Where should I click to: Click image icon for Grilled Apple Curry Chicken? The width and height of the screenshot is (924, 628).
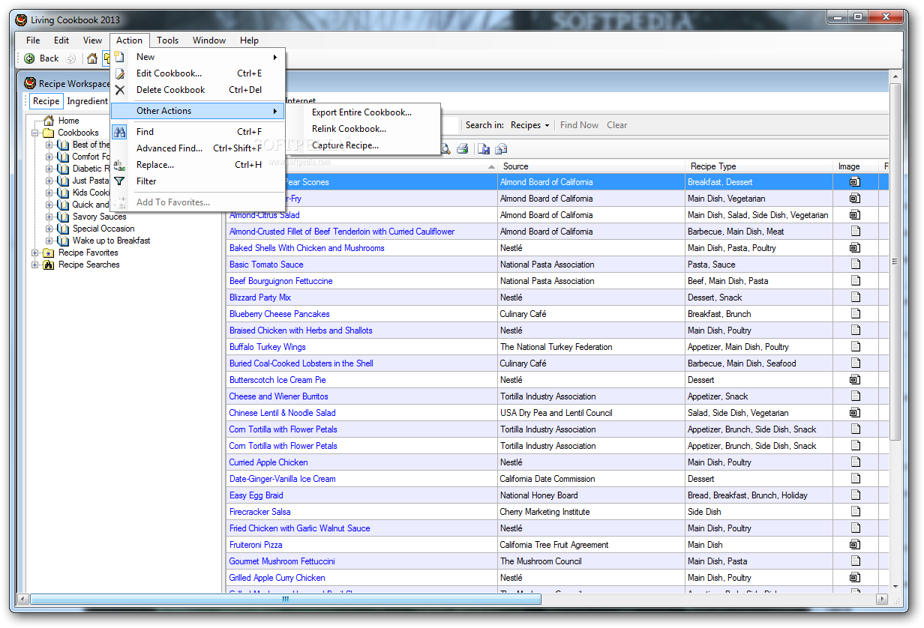coord(855,578)
